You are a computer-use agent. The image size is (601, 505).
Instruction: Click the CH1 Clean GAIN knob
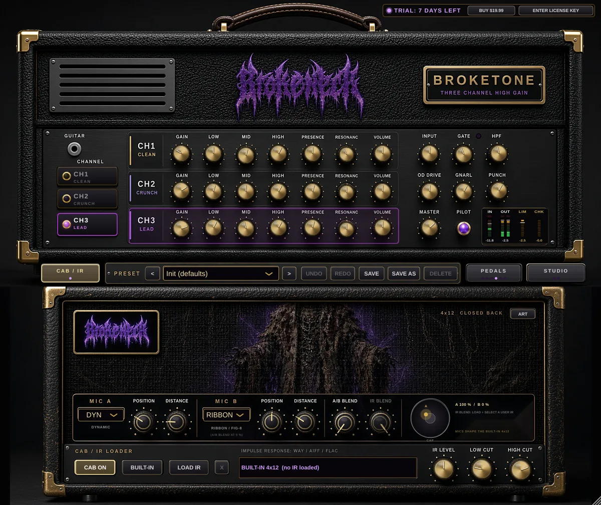182,154
